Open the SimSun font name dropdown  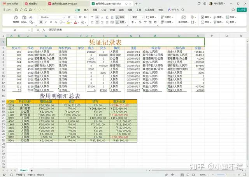tap(64, 17)
